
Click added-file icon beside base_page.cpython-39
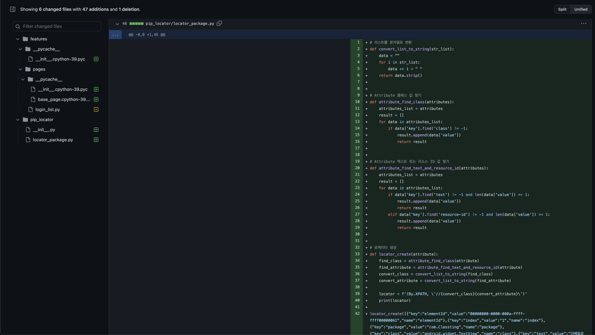(96, 99)
